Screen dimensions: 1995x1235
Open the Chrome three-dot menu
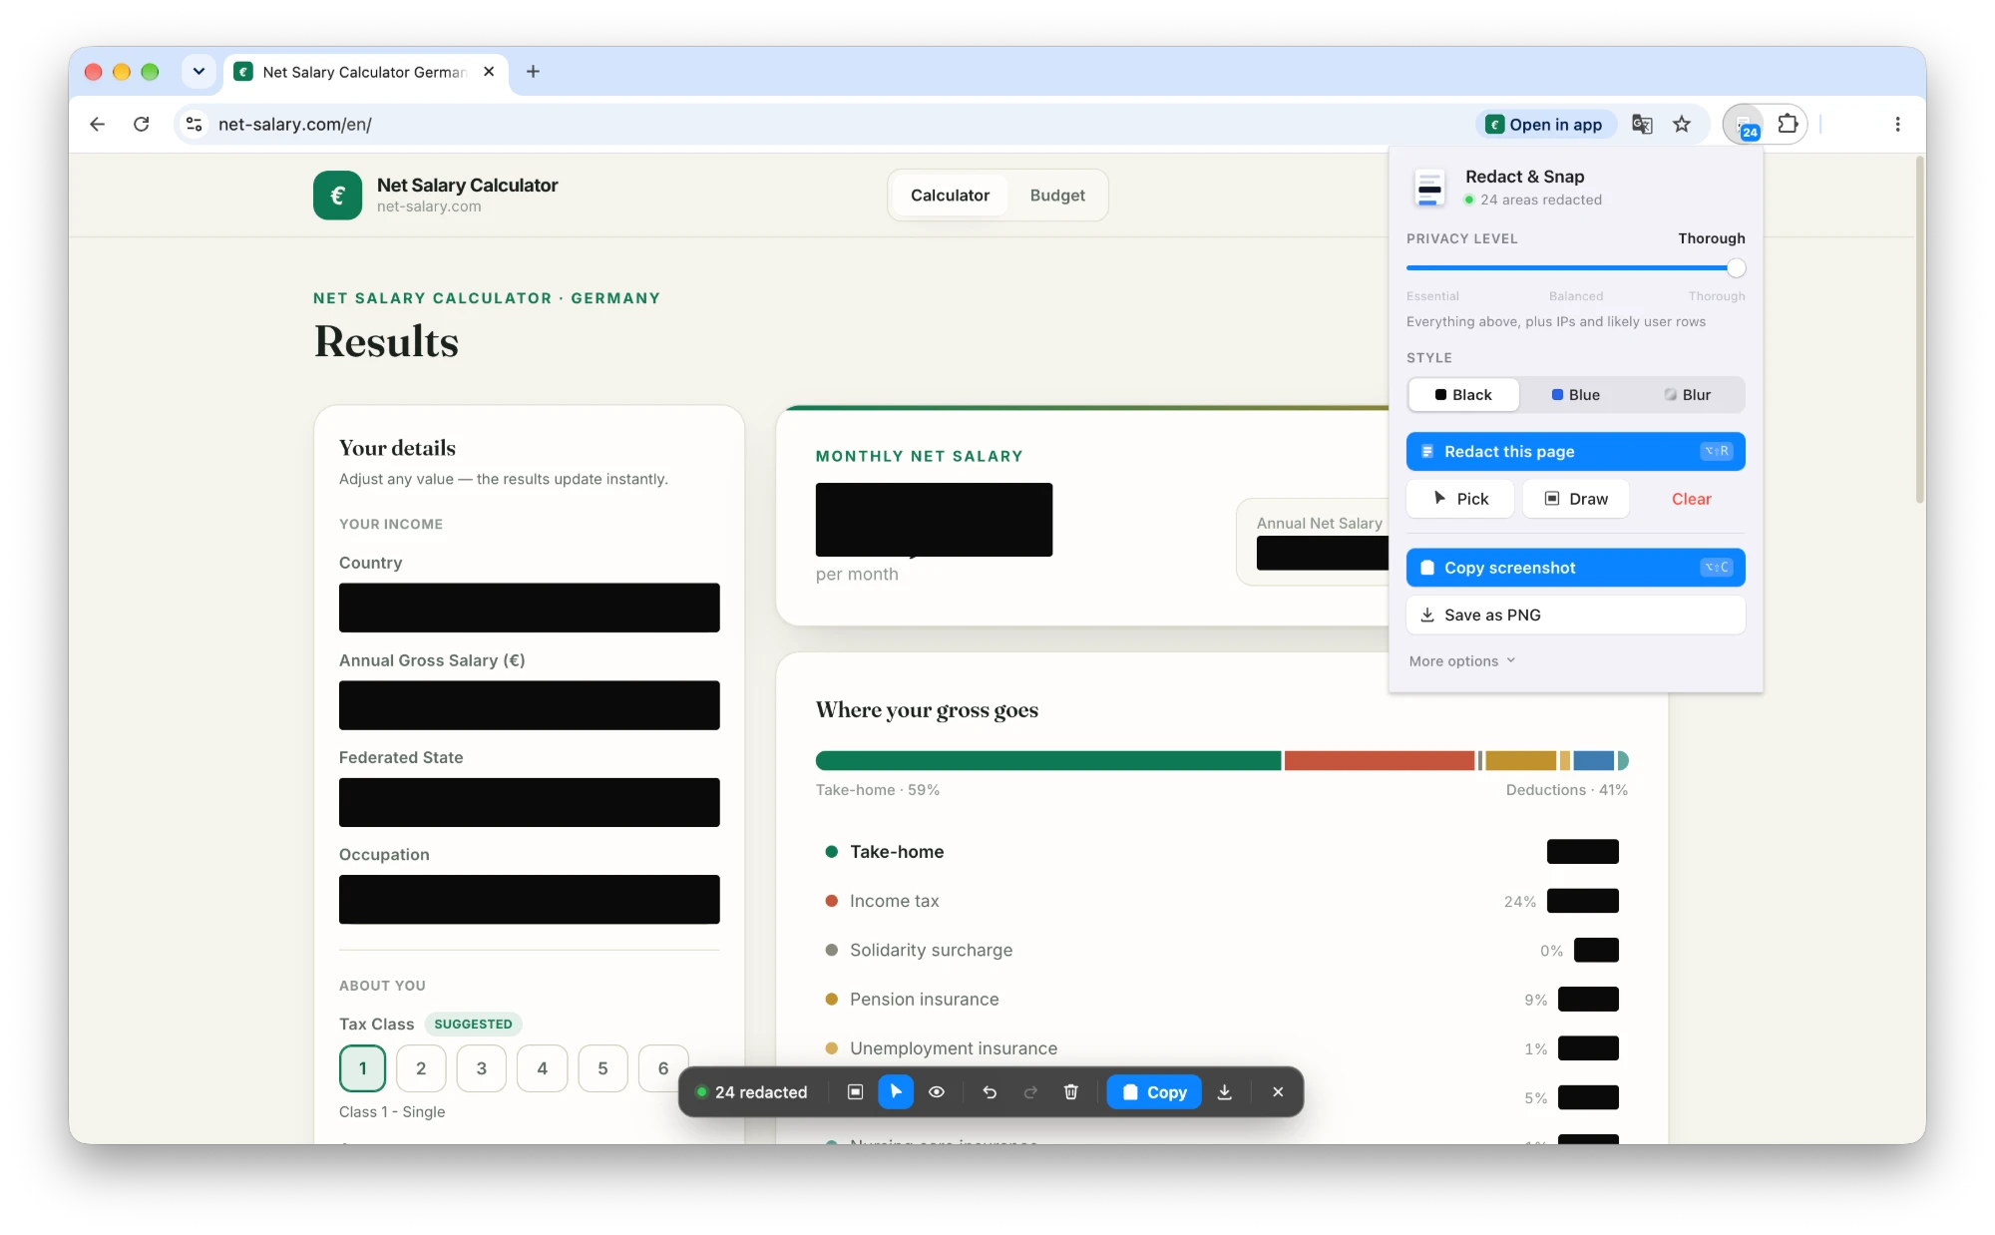[1897, 124]
